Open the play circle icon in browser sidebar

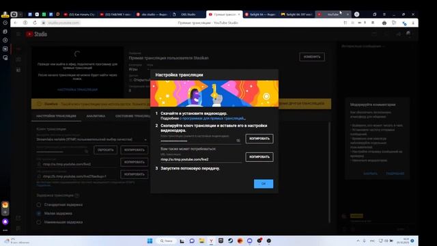5,40
